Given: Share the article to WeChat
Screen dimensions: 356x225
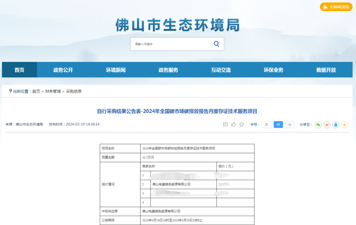Looking at the screenshot, I should click(318, 124).
